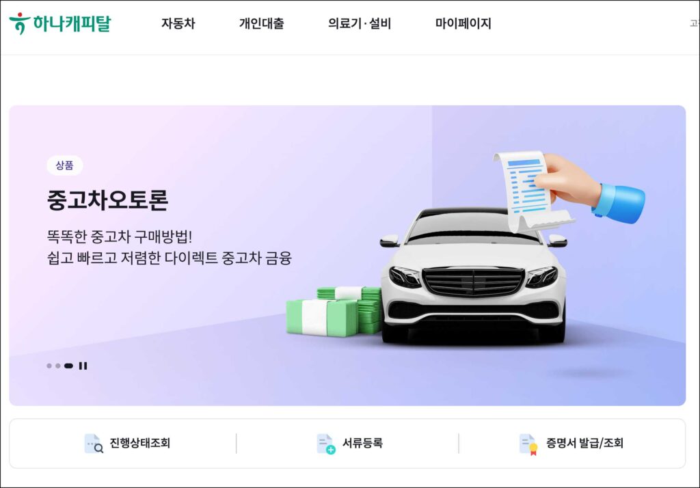The image size is (700, 488).
Task: Click the 진행상태조회 document search icon
Action: pos(94,444)
